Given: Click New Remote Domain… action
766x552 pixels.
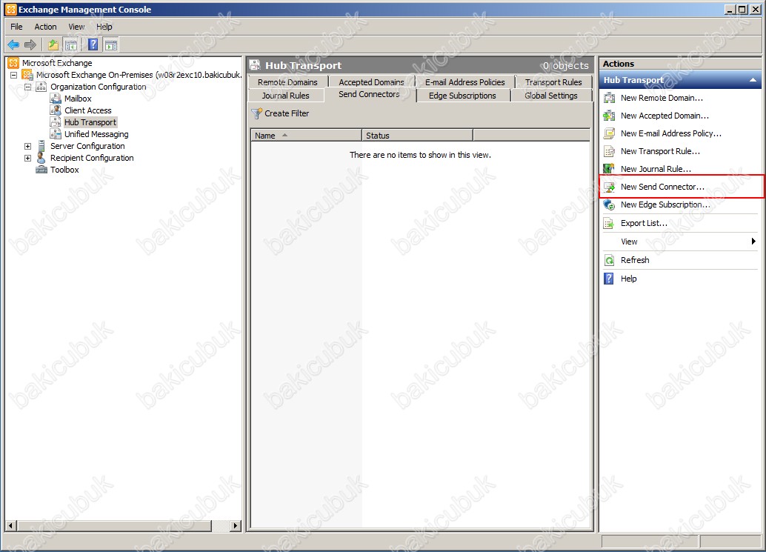Looking at the screenshot, I should coord(662,98).
